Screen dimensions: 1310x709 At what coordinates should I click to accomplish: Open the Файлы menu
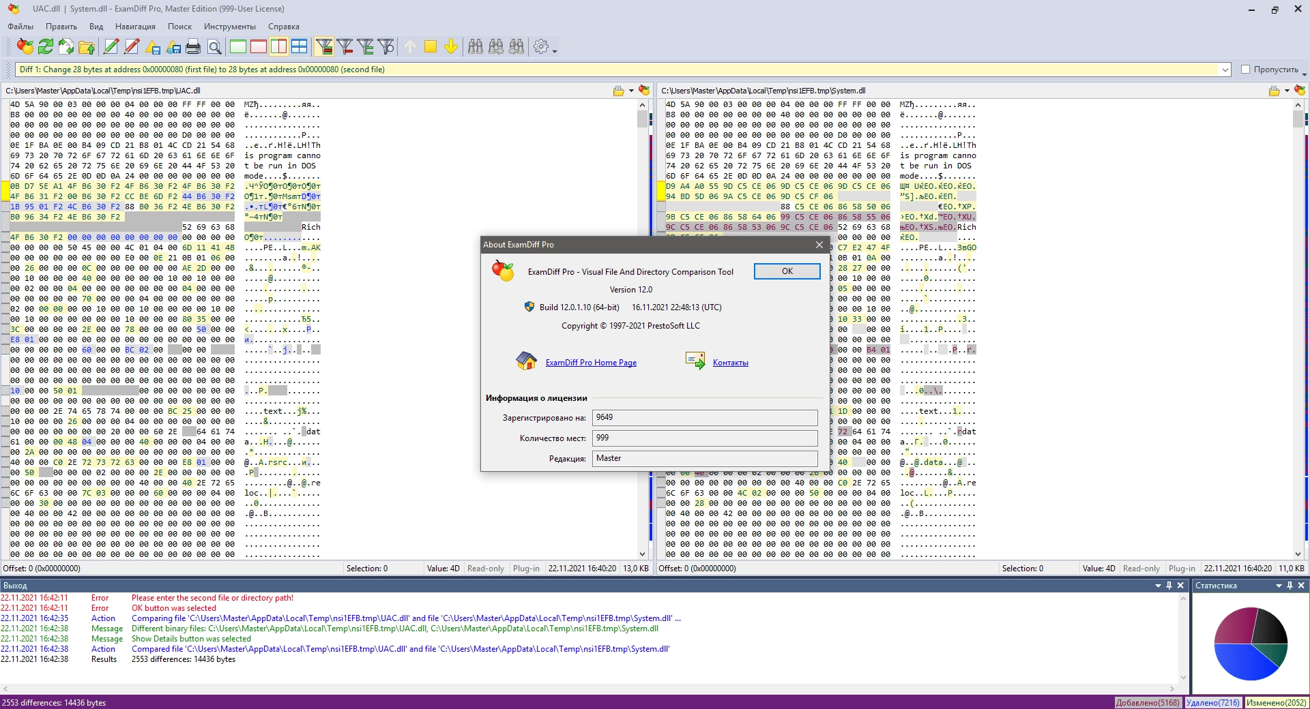point(20,27)
